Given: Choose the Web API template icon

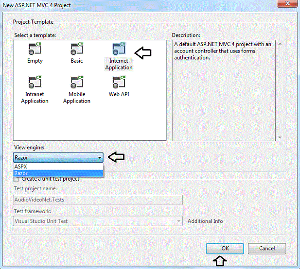Looking at the screenshot, I should tap(119, 82).
